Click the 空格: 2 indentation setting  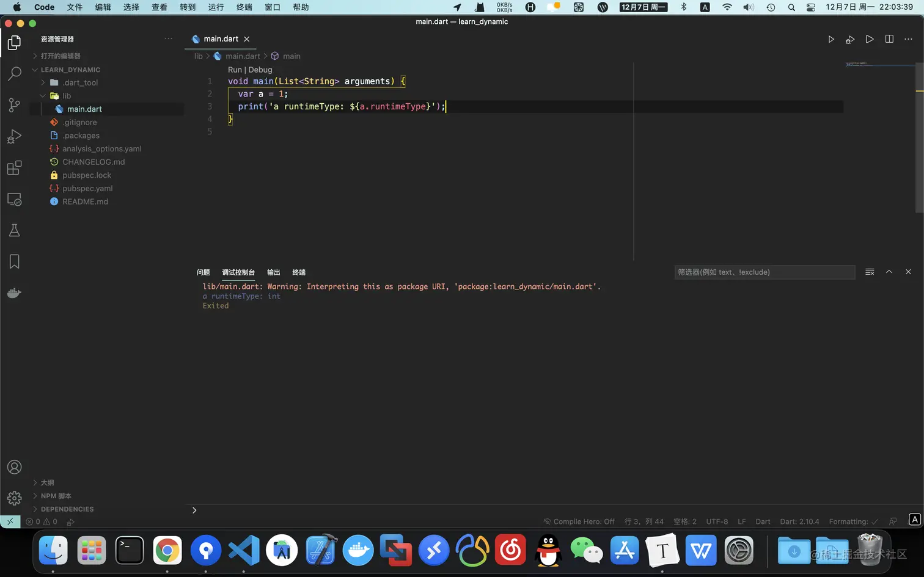(684, 521)
